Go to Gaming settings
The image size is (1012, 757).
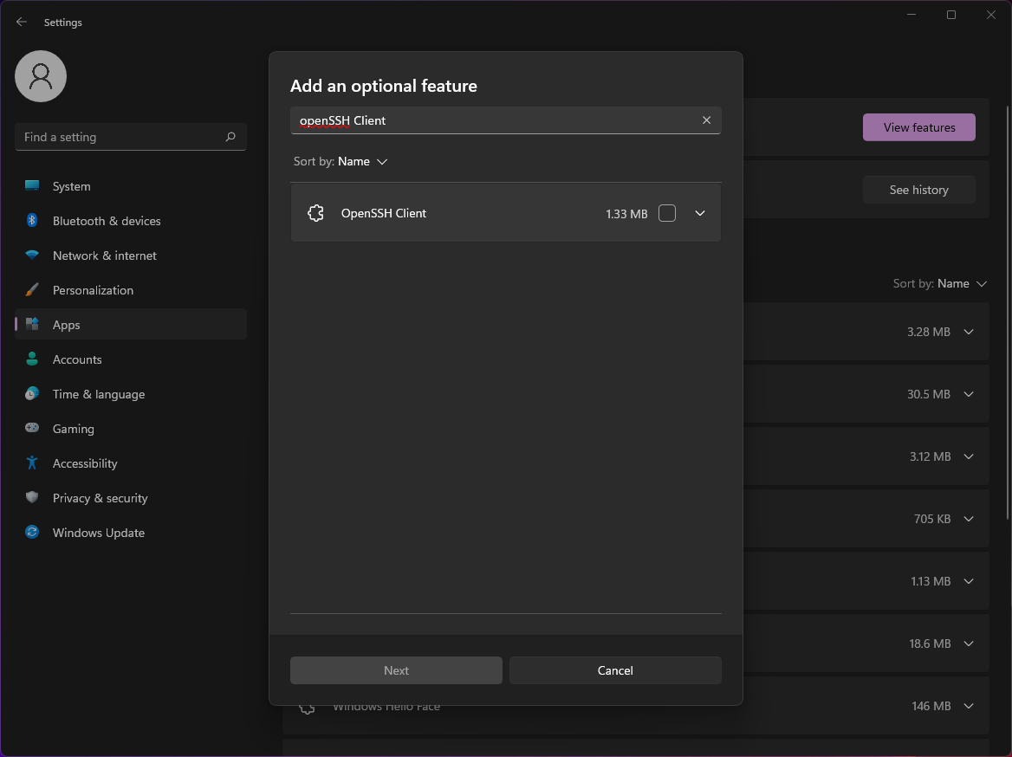click(130, 429)
